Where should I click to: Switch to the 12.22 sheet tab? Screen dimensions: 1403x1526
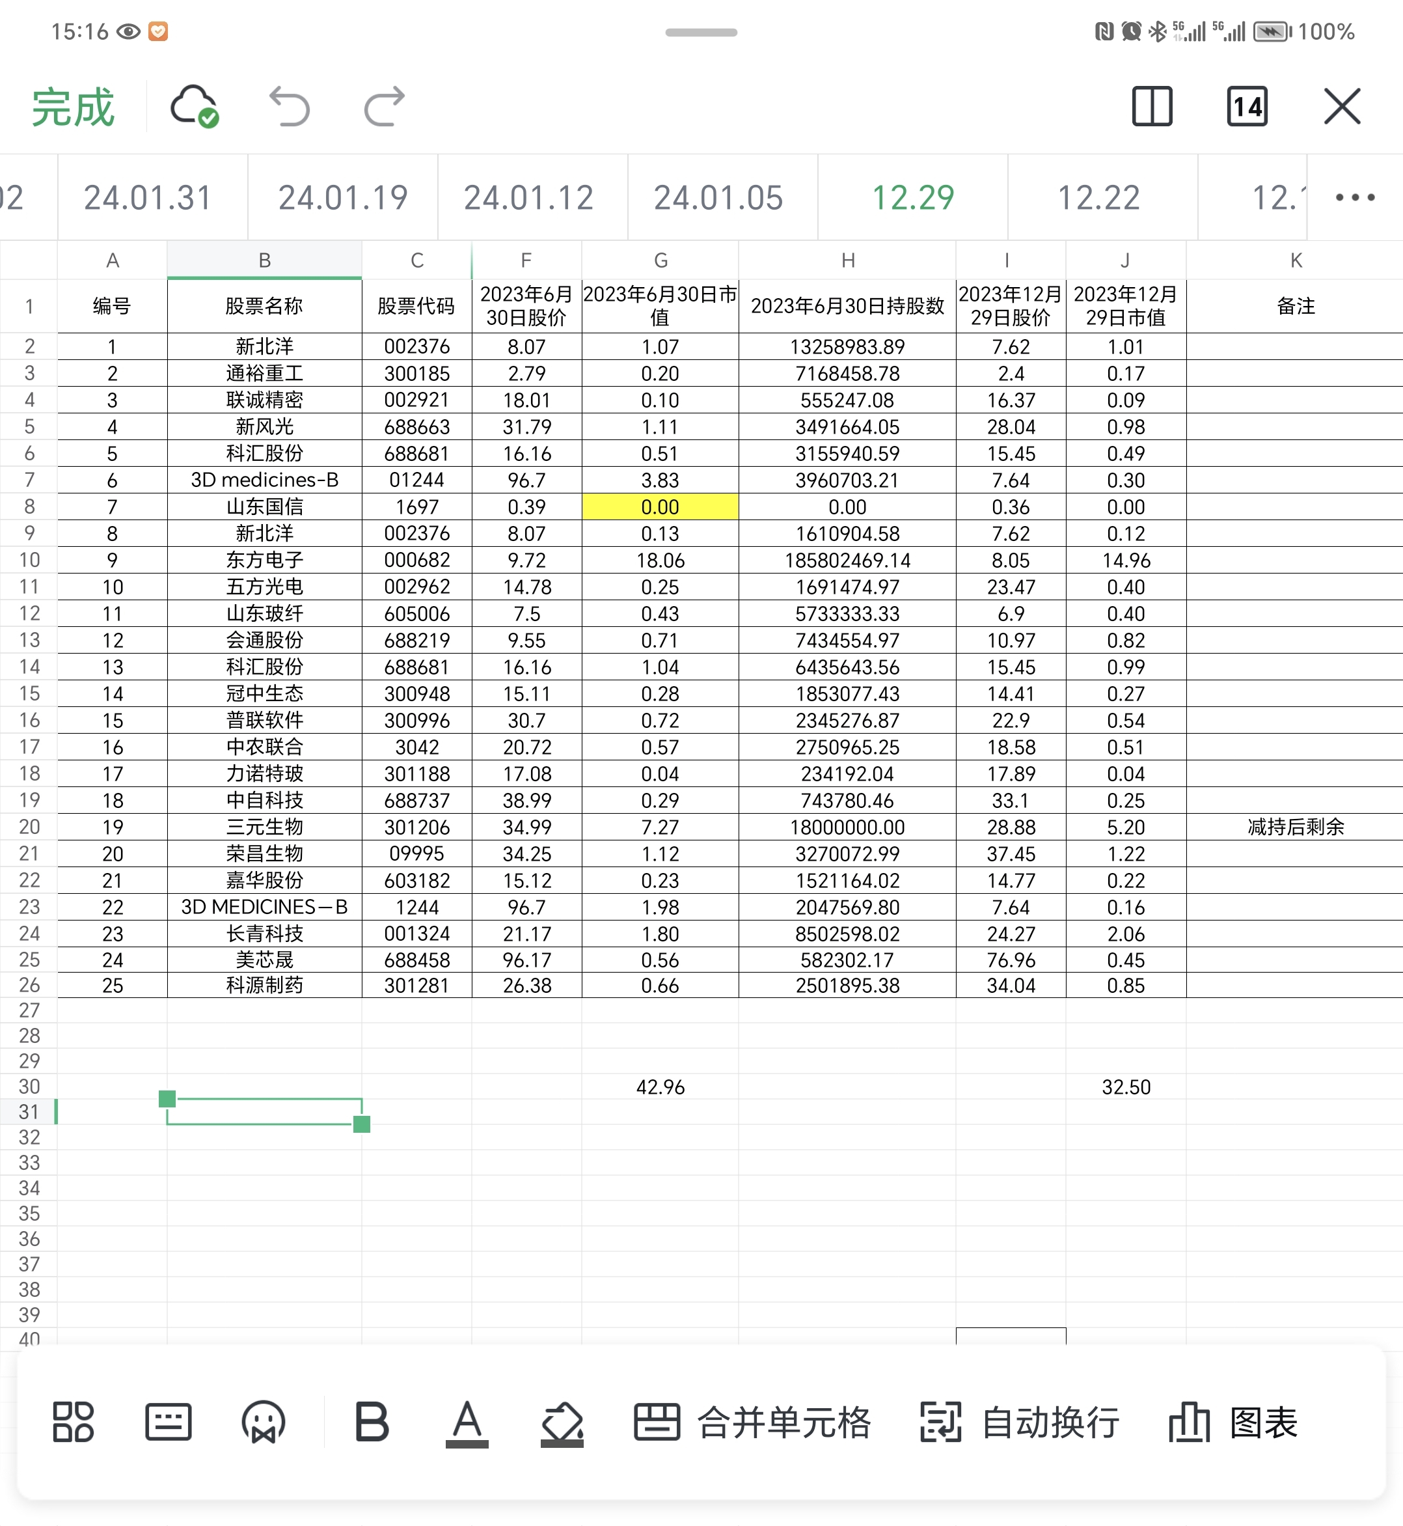click(1098, 197)
